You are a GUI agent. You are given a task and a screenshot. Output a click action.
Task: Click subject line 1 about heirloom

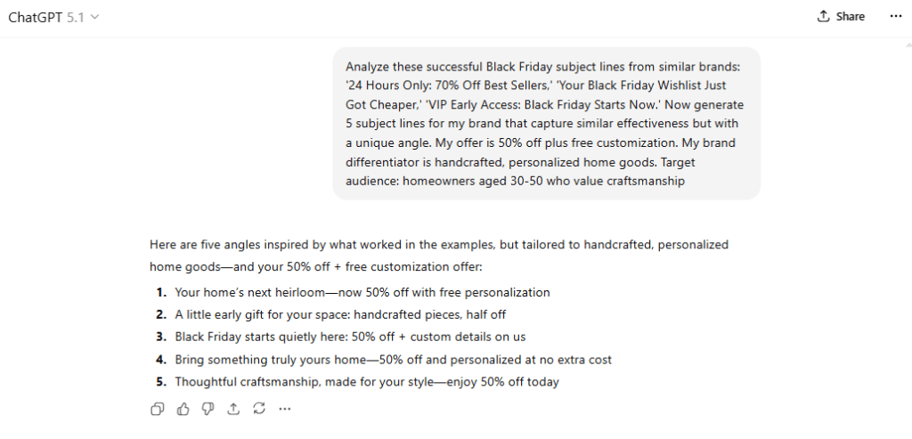pyautogui.click(x=362, y=292)
